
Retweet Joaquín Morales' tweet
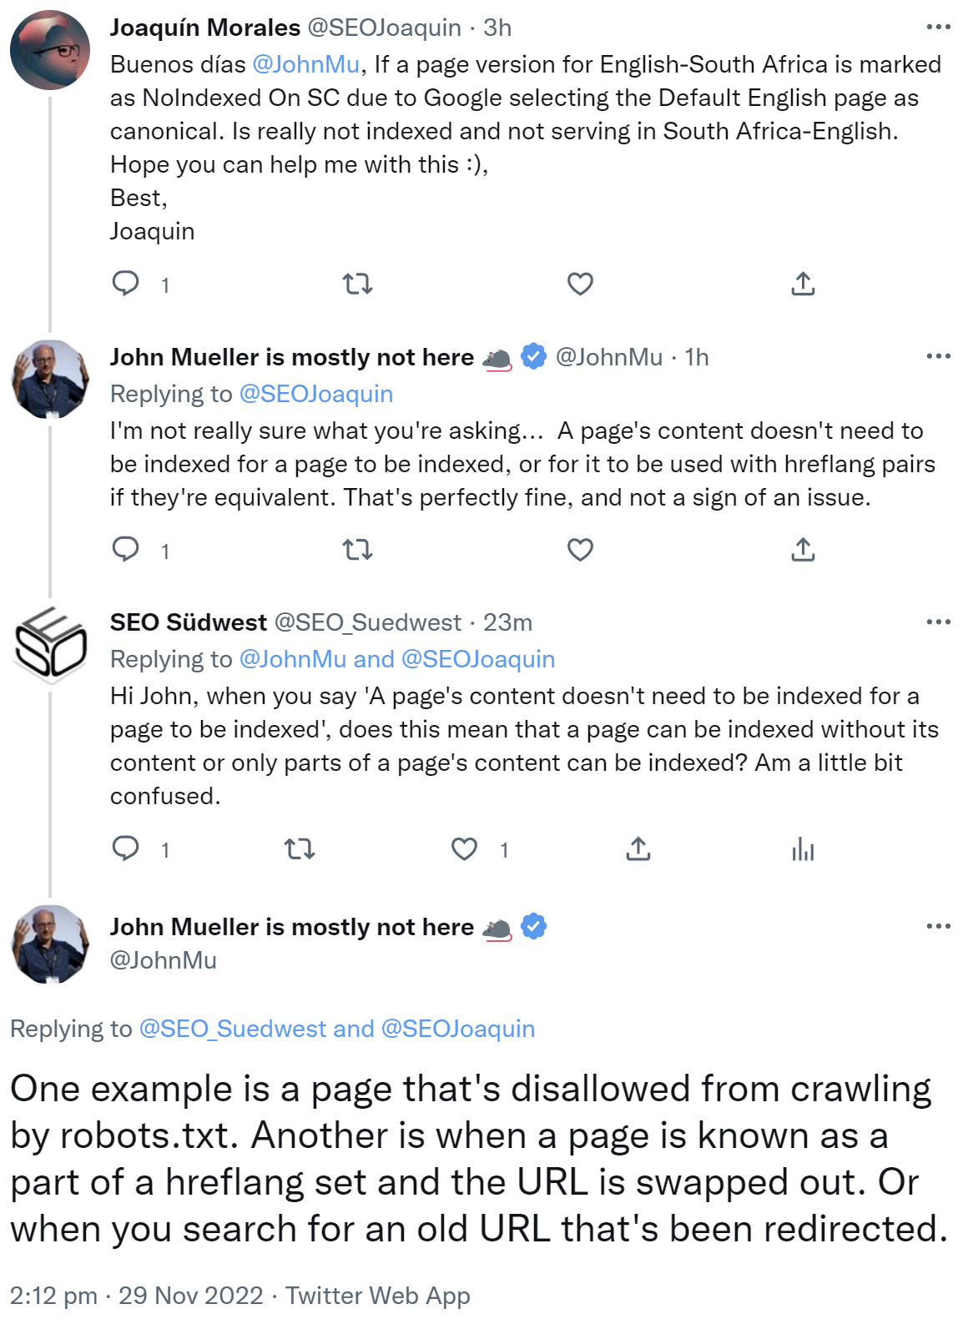(x=357, y=284)
